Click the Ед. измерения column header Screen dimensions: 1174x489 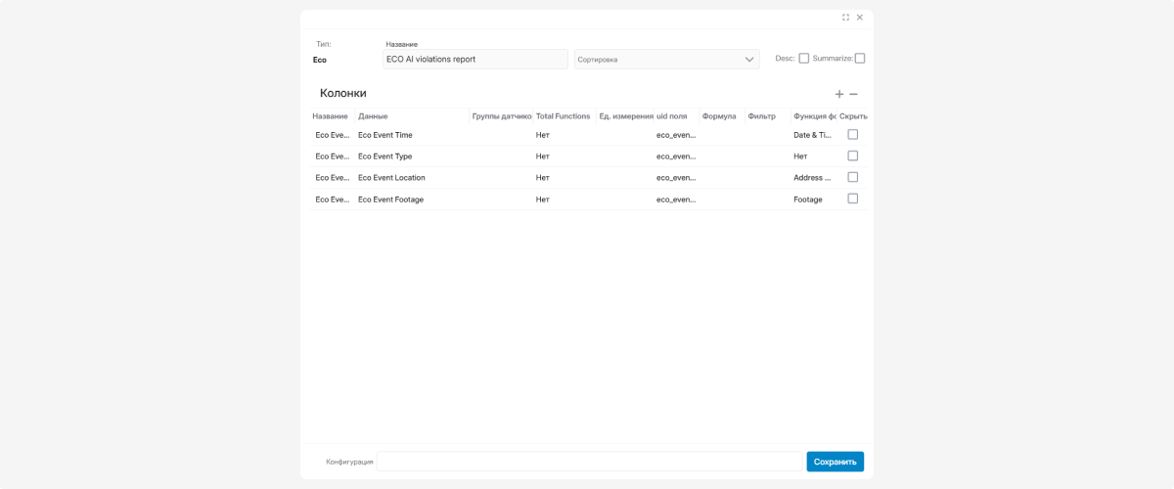pyautogui.click(x=626, y=116)
